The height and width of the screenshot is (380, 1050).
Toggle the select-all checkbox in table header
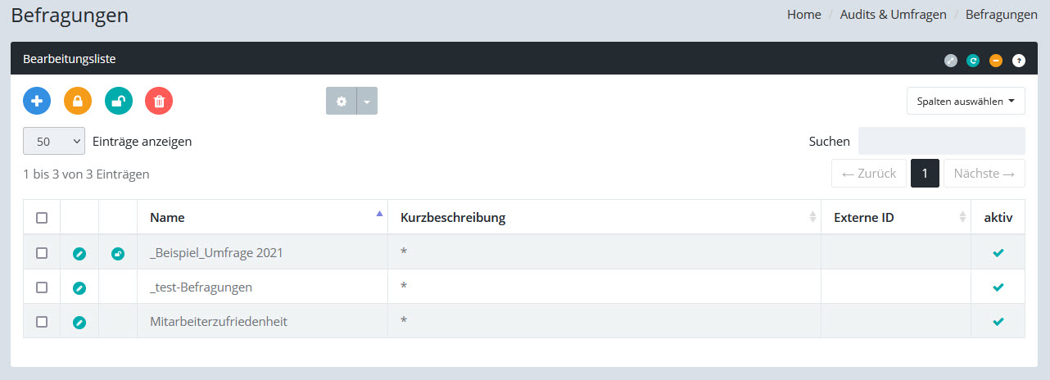coord(42,218)
